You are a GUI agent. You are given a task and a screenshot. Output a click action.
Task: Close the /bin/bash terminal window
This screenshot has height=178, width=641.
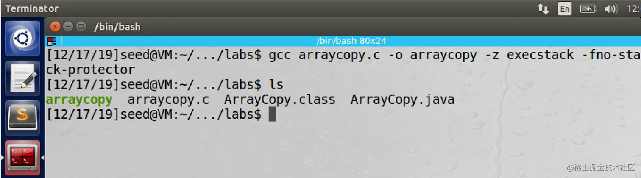click(x=55, y=26)
